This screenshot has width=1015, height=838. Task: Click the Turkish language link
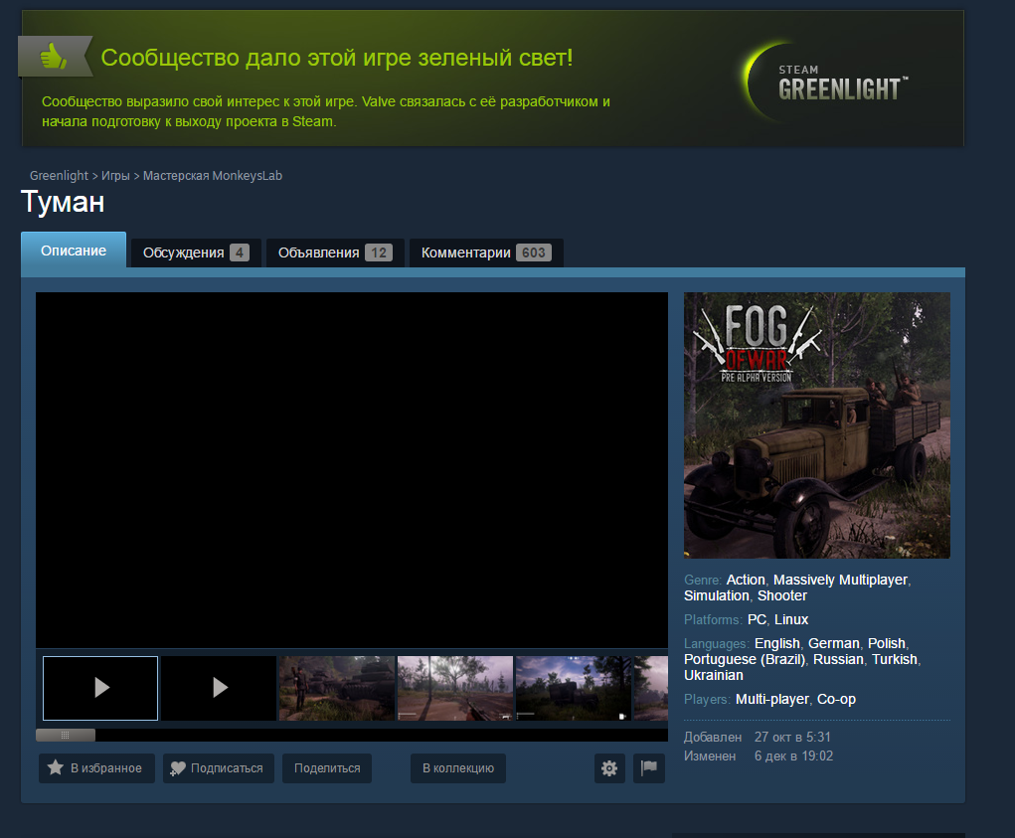pyautogui.click(x=895, y=659)
